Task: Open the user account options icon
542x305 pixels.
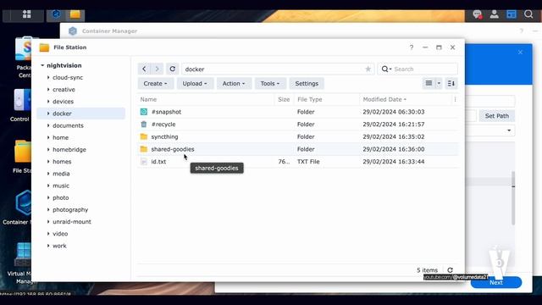Action: [x=495, y=14]
